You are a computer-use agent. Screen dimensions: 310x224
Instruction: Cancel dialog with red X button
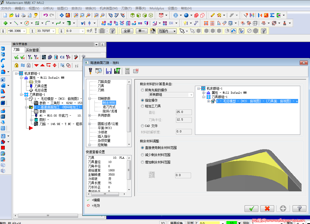(267, 208)
